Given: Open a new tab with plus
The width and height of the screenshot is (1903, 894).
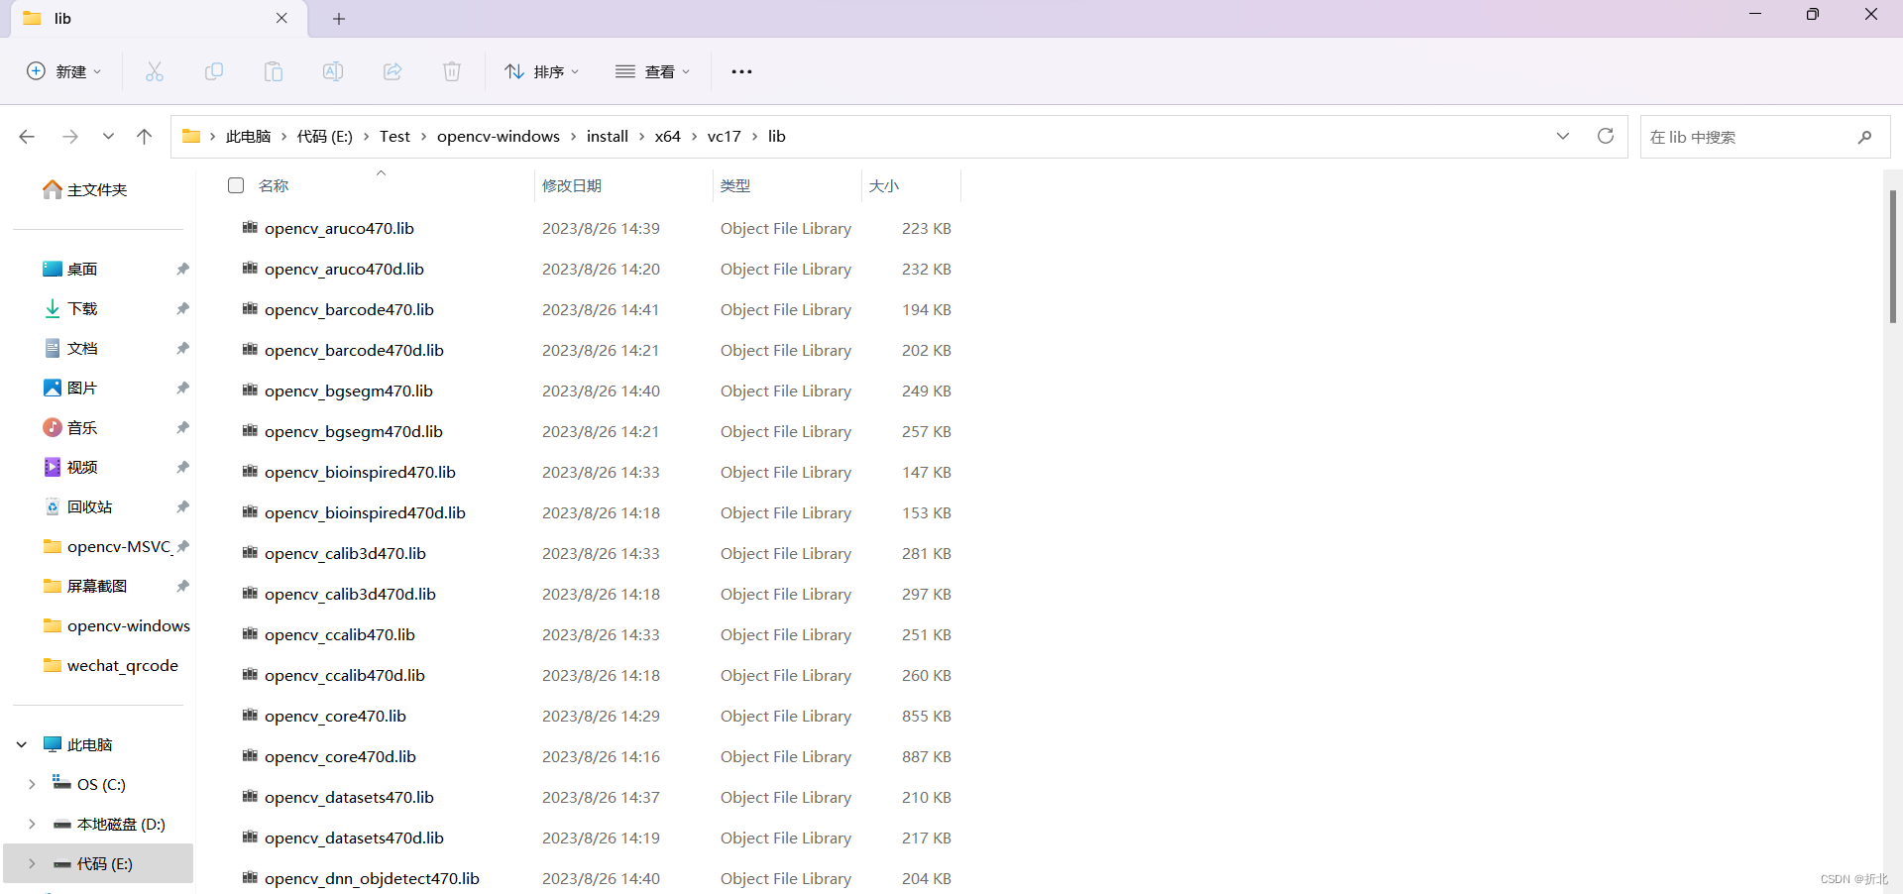Looking at the screenshot, I should [x=339, y=19].
